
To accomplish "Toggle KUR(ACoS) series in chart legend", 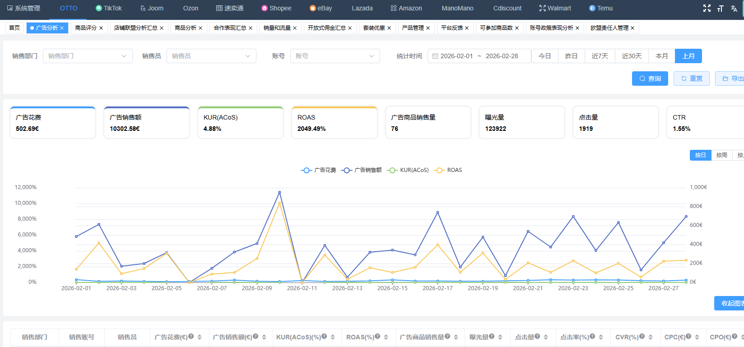I will point(408,170).
